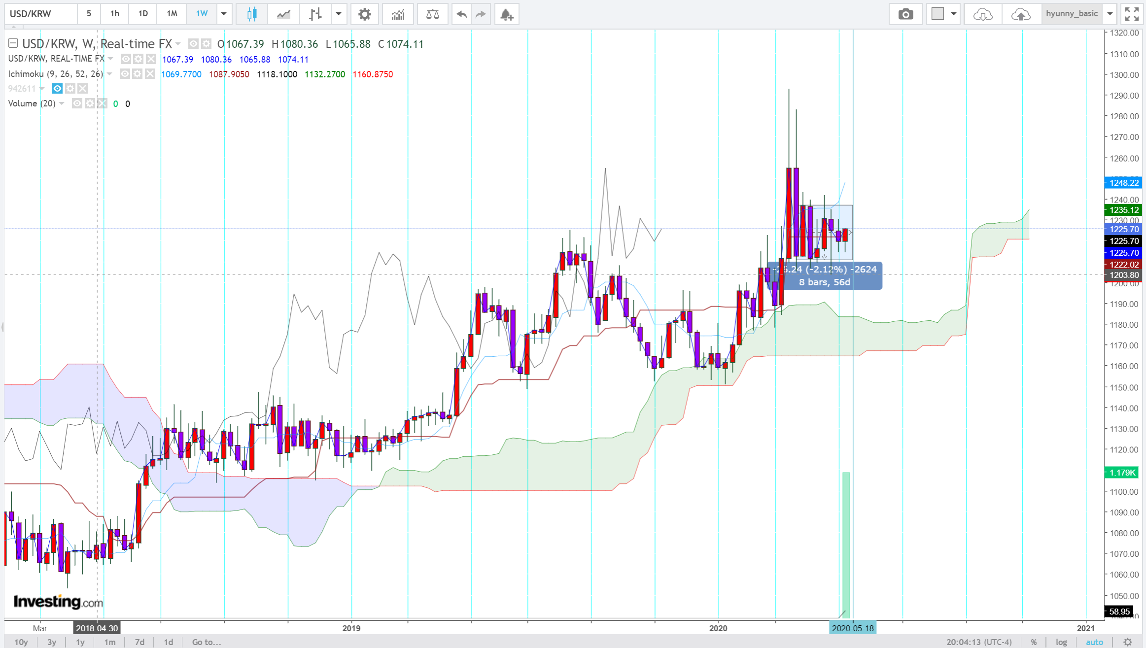
Task: Select the candlestick chart style
Action: [x=252, y=14]
